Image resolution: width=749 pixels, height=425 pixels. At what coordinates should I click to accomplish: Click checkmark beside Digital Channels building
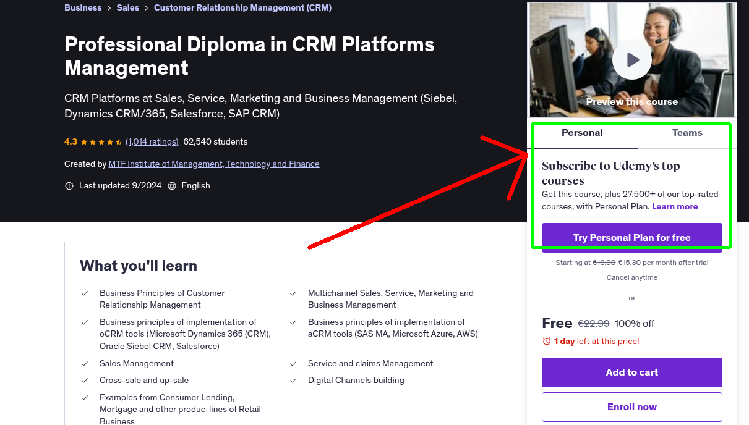(293, 380)
